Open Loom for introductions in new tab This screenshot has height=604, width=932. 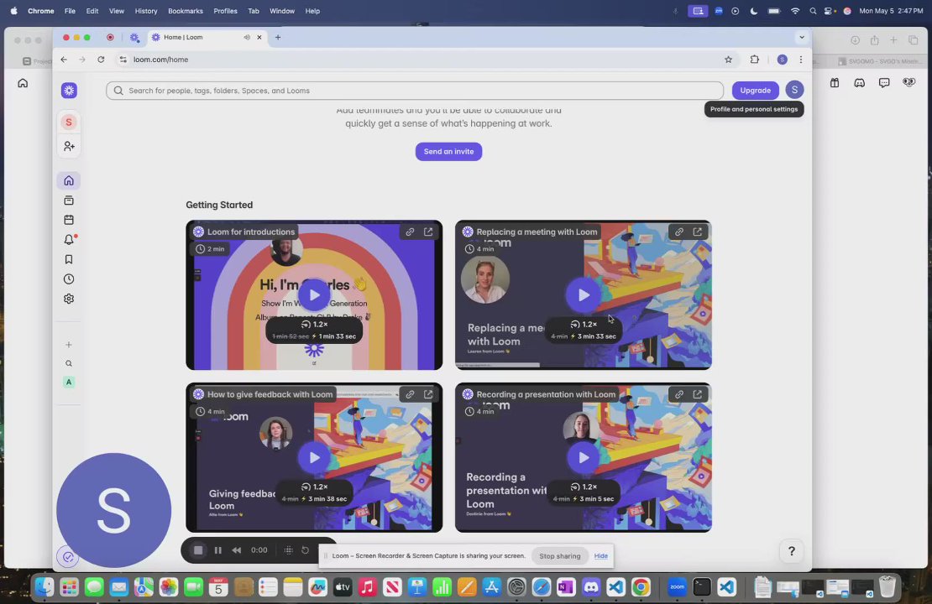[x=428, y=232]
